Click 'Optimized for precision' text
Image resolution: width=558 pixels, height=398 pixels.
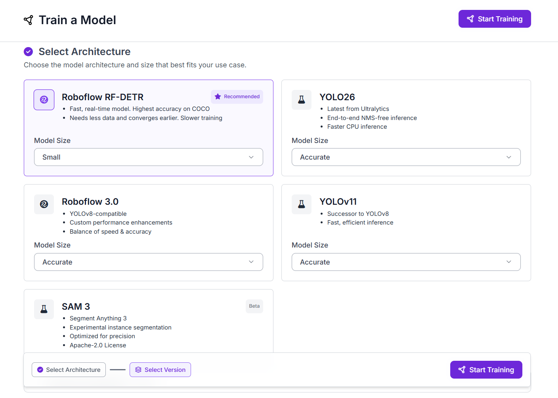[x=102, y=336]
